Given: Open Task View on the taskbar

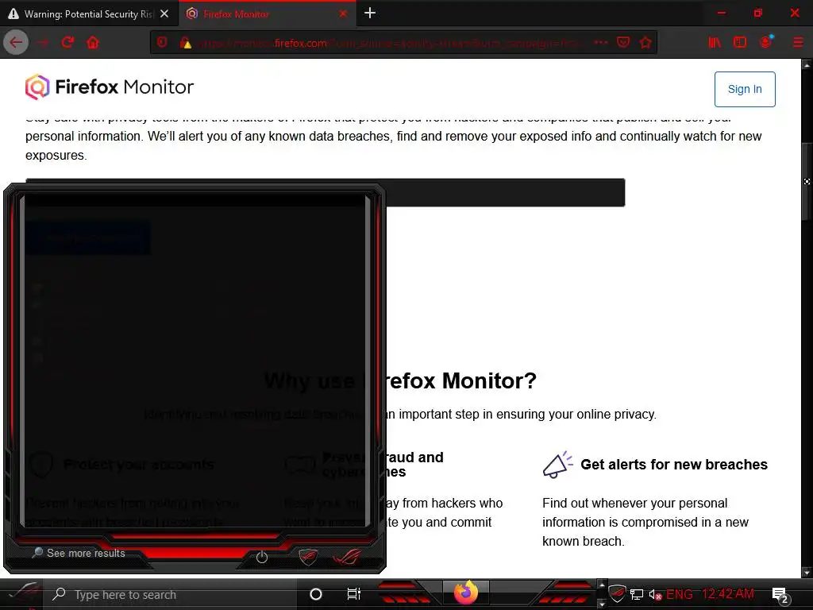Looking at the screenshot, I should pos(353,594).
